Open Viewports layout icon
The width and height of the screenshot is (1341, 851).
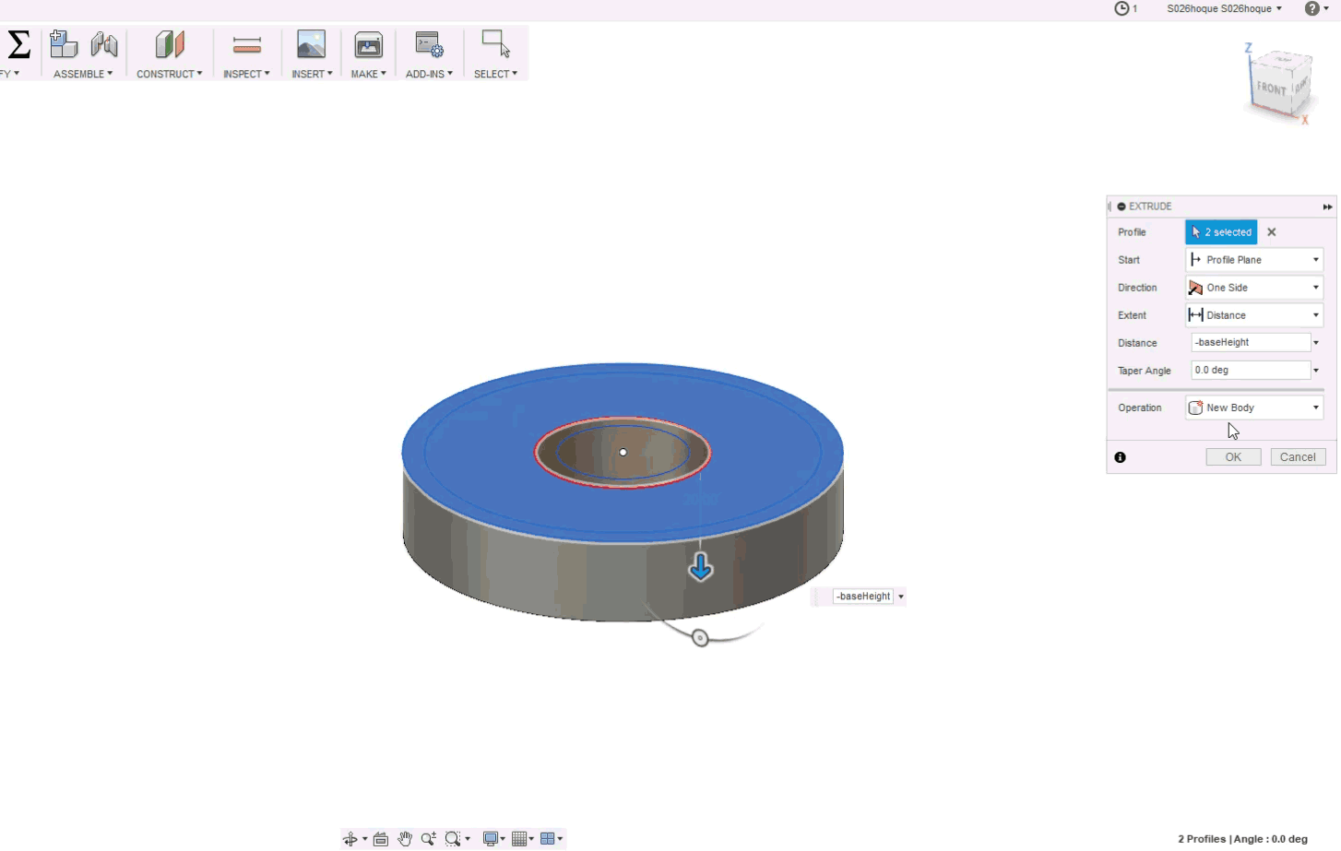pyautogui.click(x=548, y=839)
